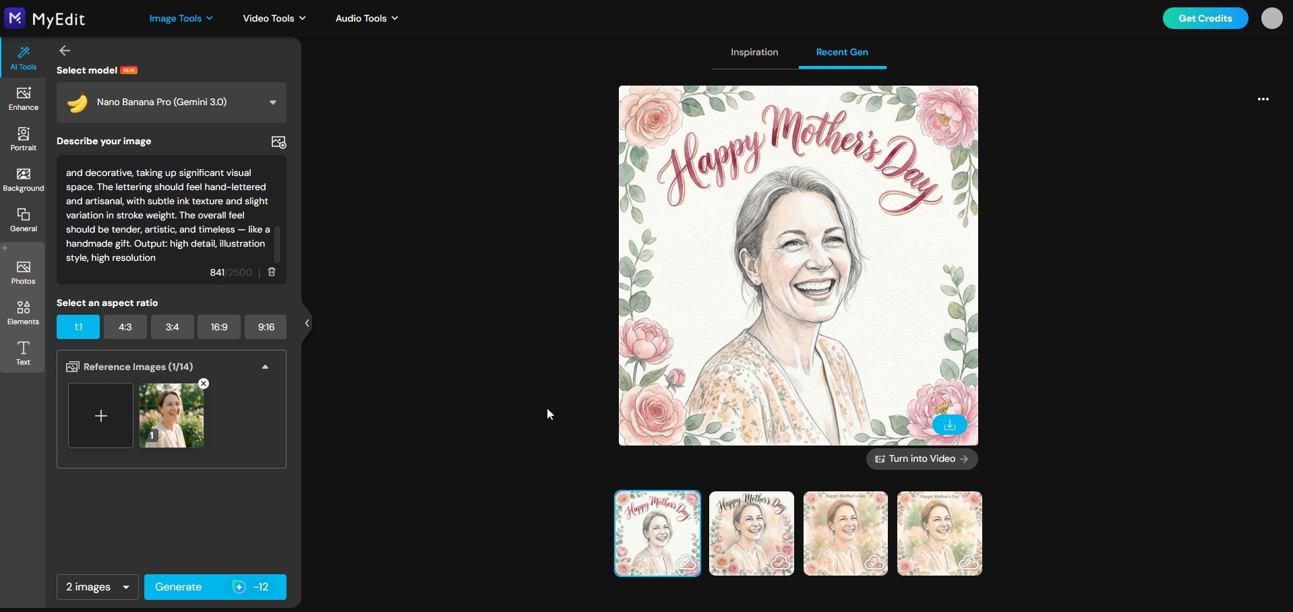Collapse the Reference Images section

pyautogui.click(x=264, y=366)
